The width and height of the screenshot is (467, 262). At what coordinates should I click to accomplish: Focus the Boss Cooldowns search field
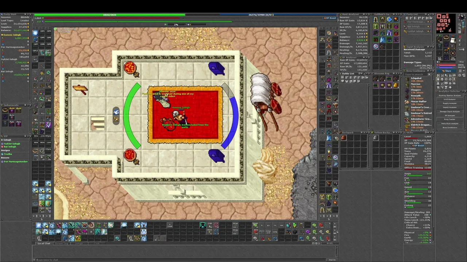416,74
